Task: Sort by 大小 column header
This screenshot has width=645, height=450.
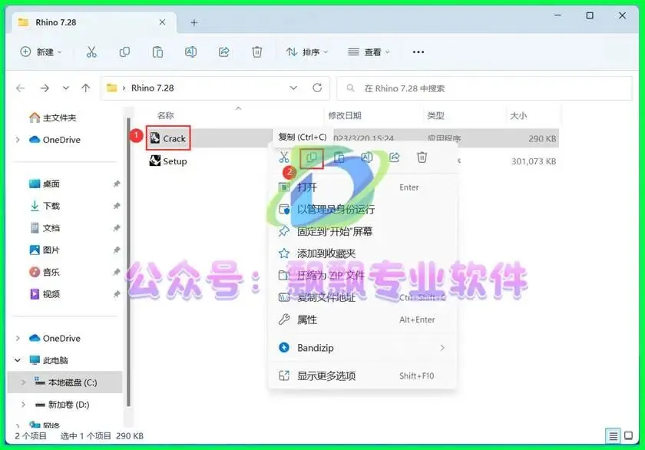Action: pos(518,116)
